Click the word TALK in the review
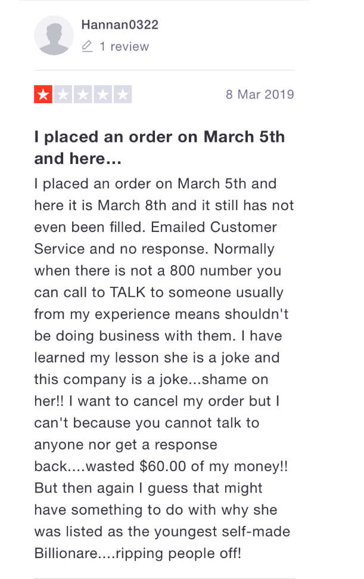364x579 pixels. pyautogui.click(x=127, y=292)
